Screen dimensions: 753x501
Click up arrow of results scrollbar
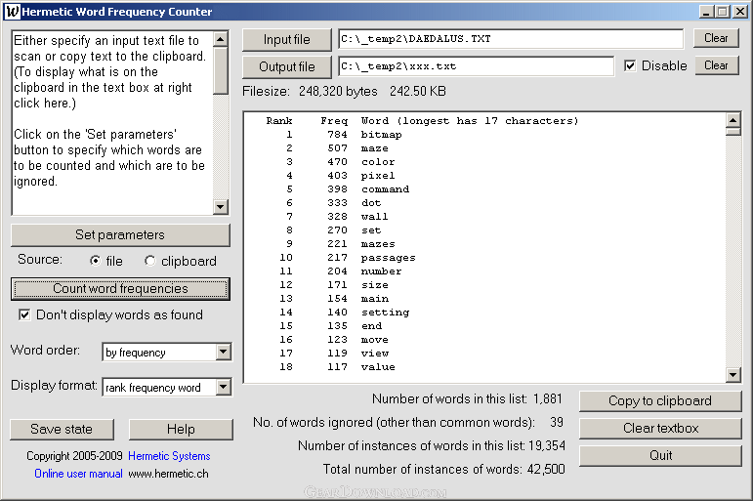coord(733,120)
